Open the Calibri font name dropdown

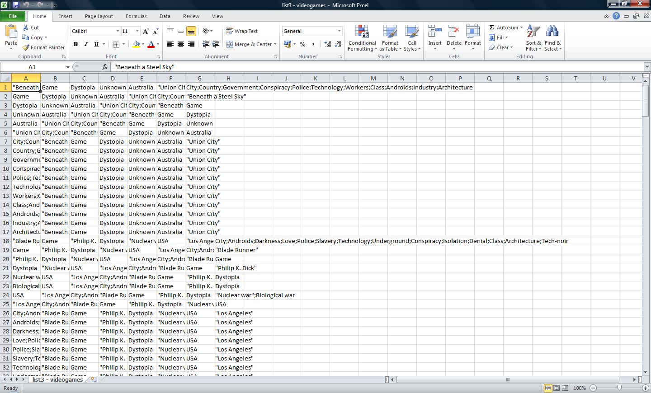[118, 31]
